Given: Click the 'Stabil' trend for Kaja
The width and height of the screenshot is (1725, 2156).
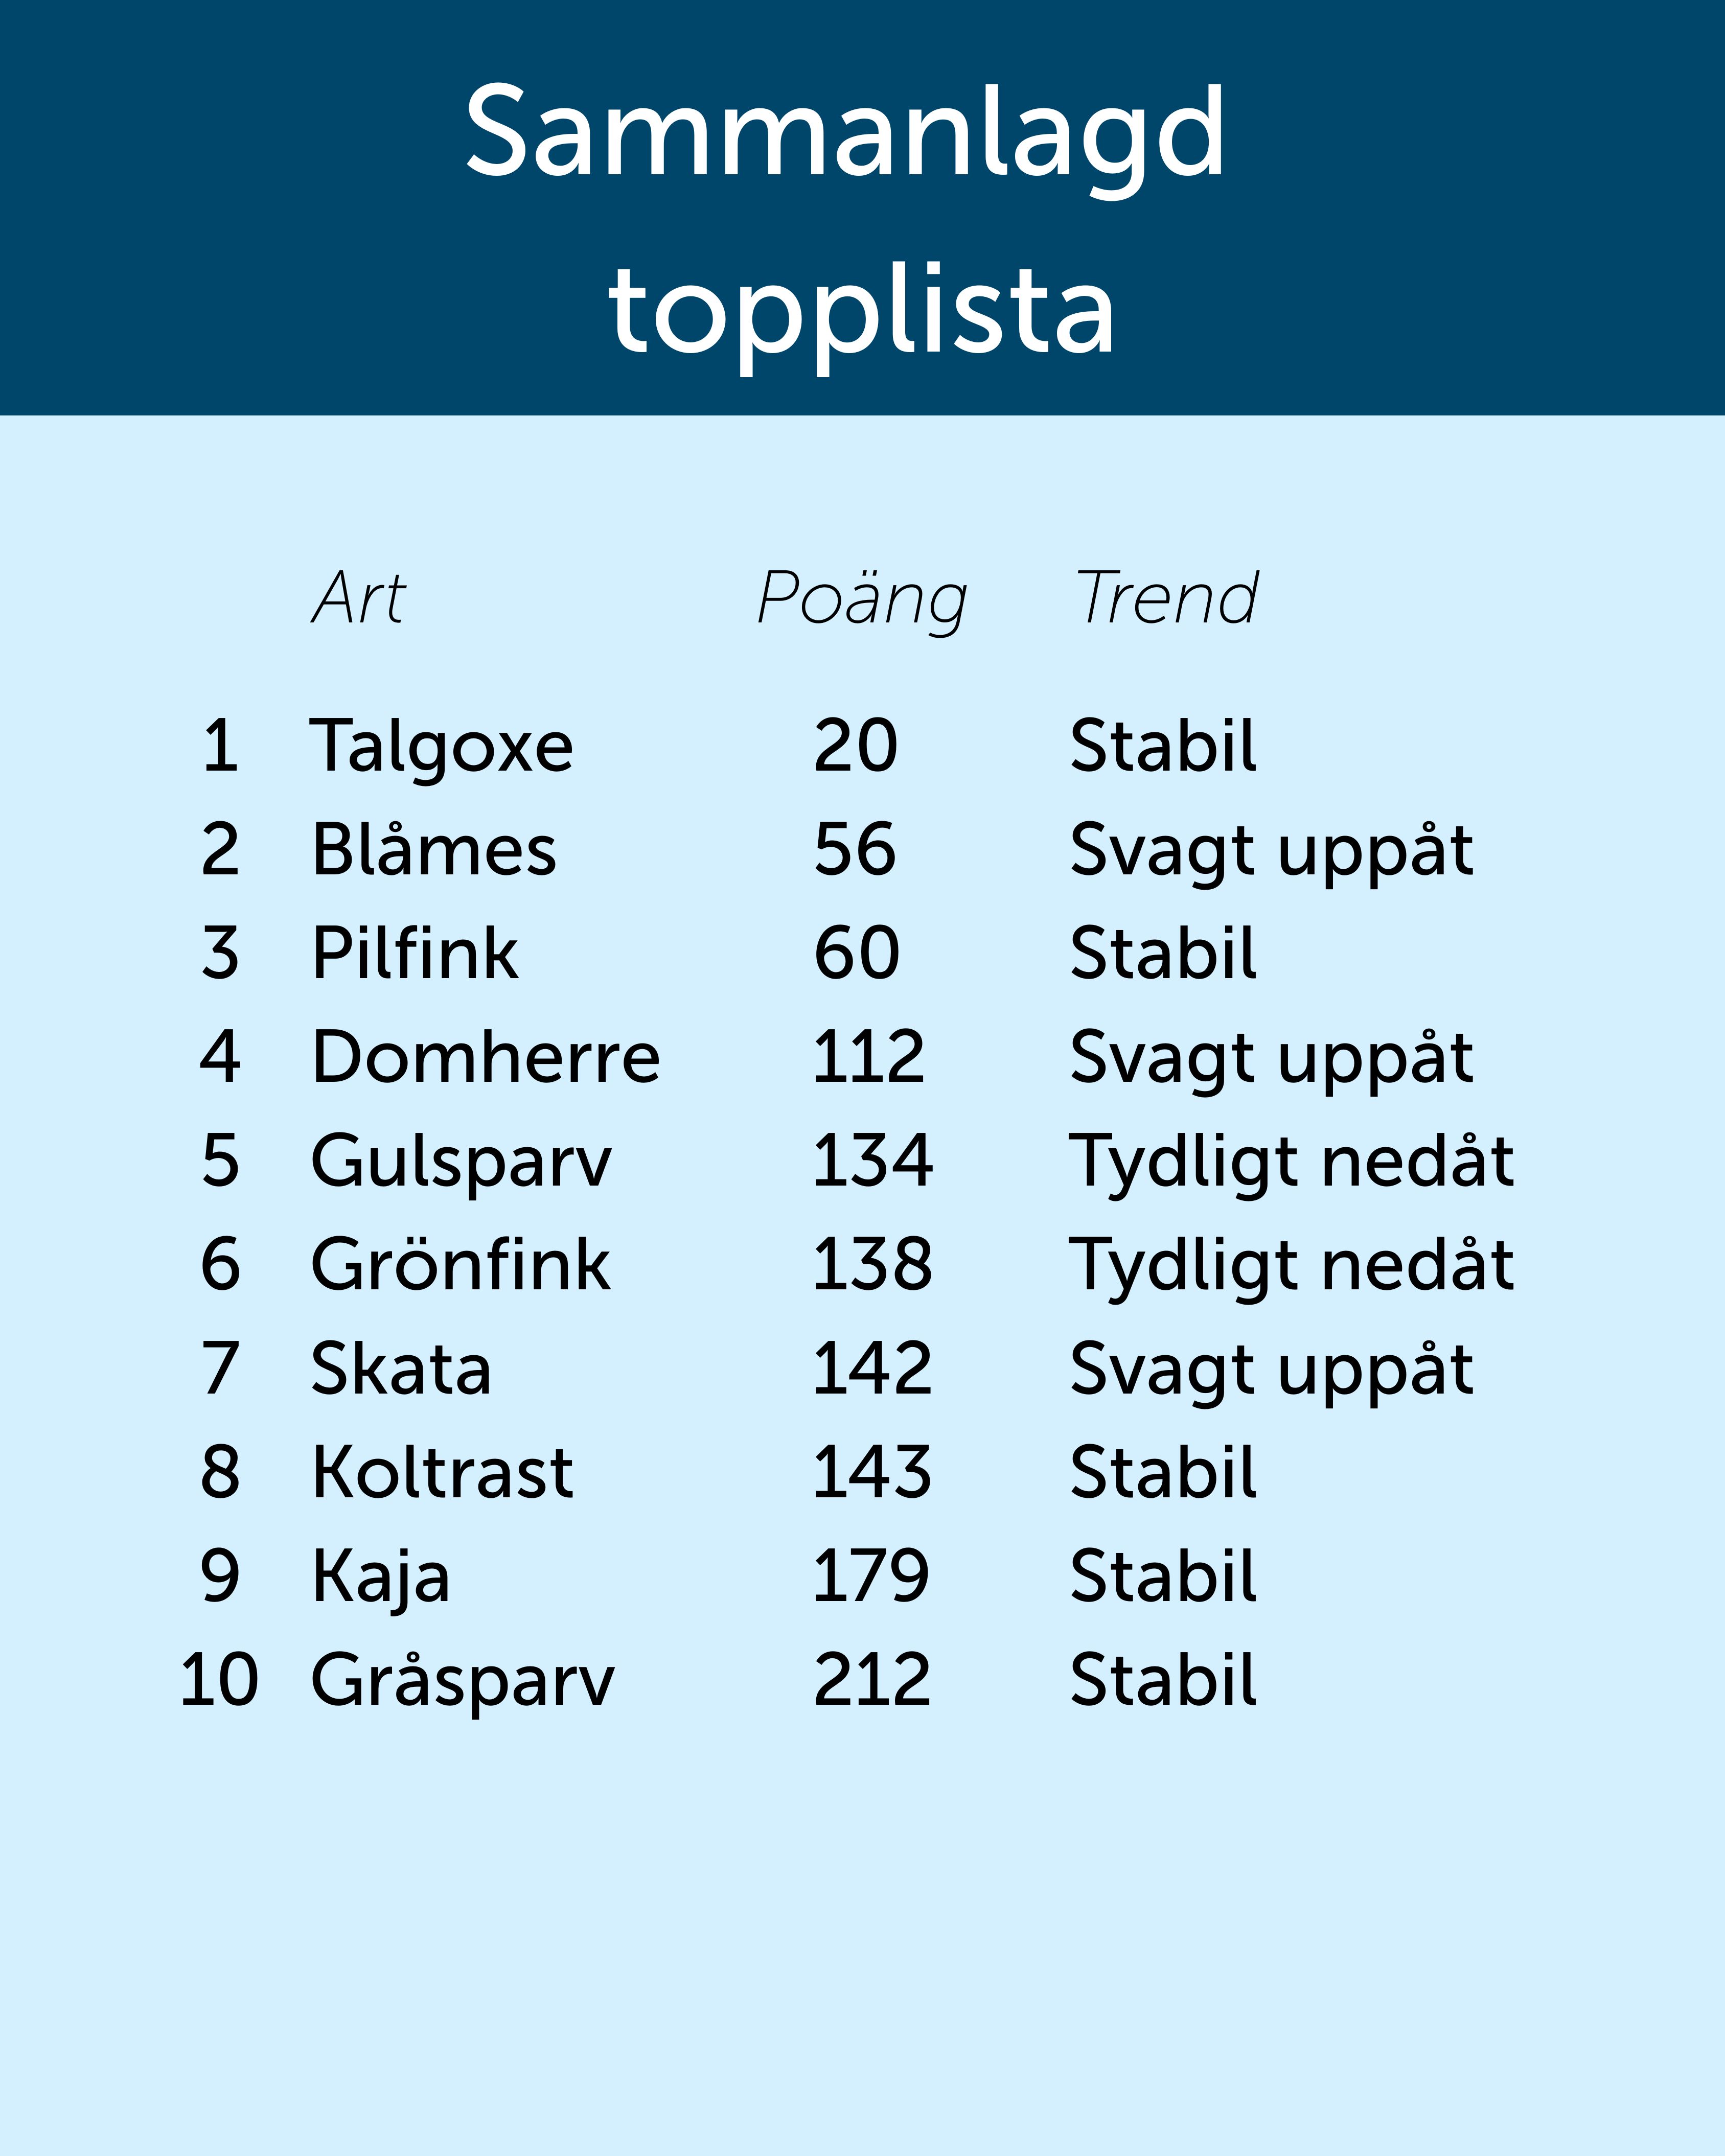Looking at the screenshot, I should click(x=1163, y=1576).
